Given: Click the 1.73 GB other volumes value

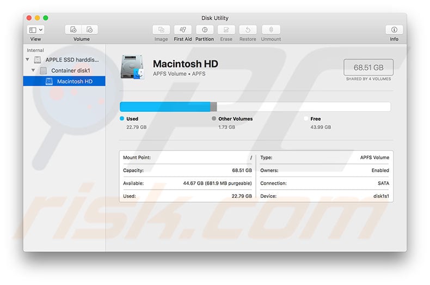Looking at the screenshot, I should [x=226, y=127].
